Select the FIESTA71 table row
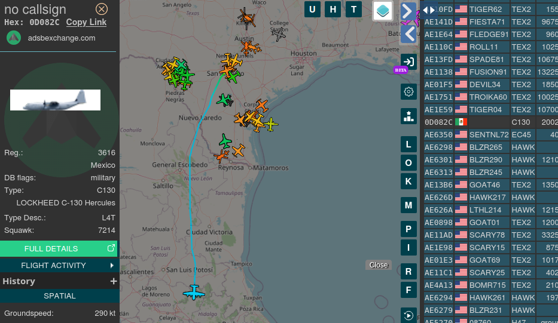 point(491,21)
